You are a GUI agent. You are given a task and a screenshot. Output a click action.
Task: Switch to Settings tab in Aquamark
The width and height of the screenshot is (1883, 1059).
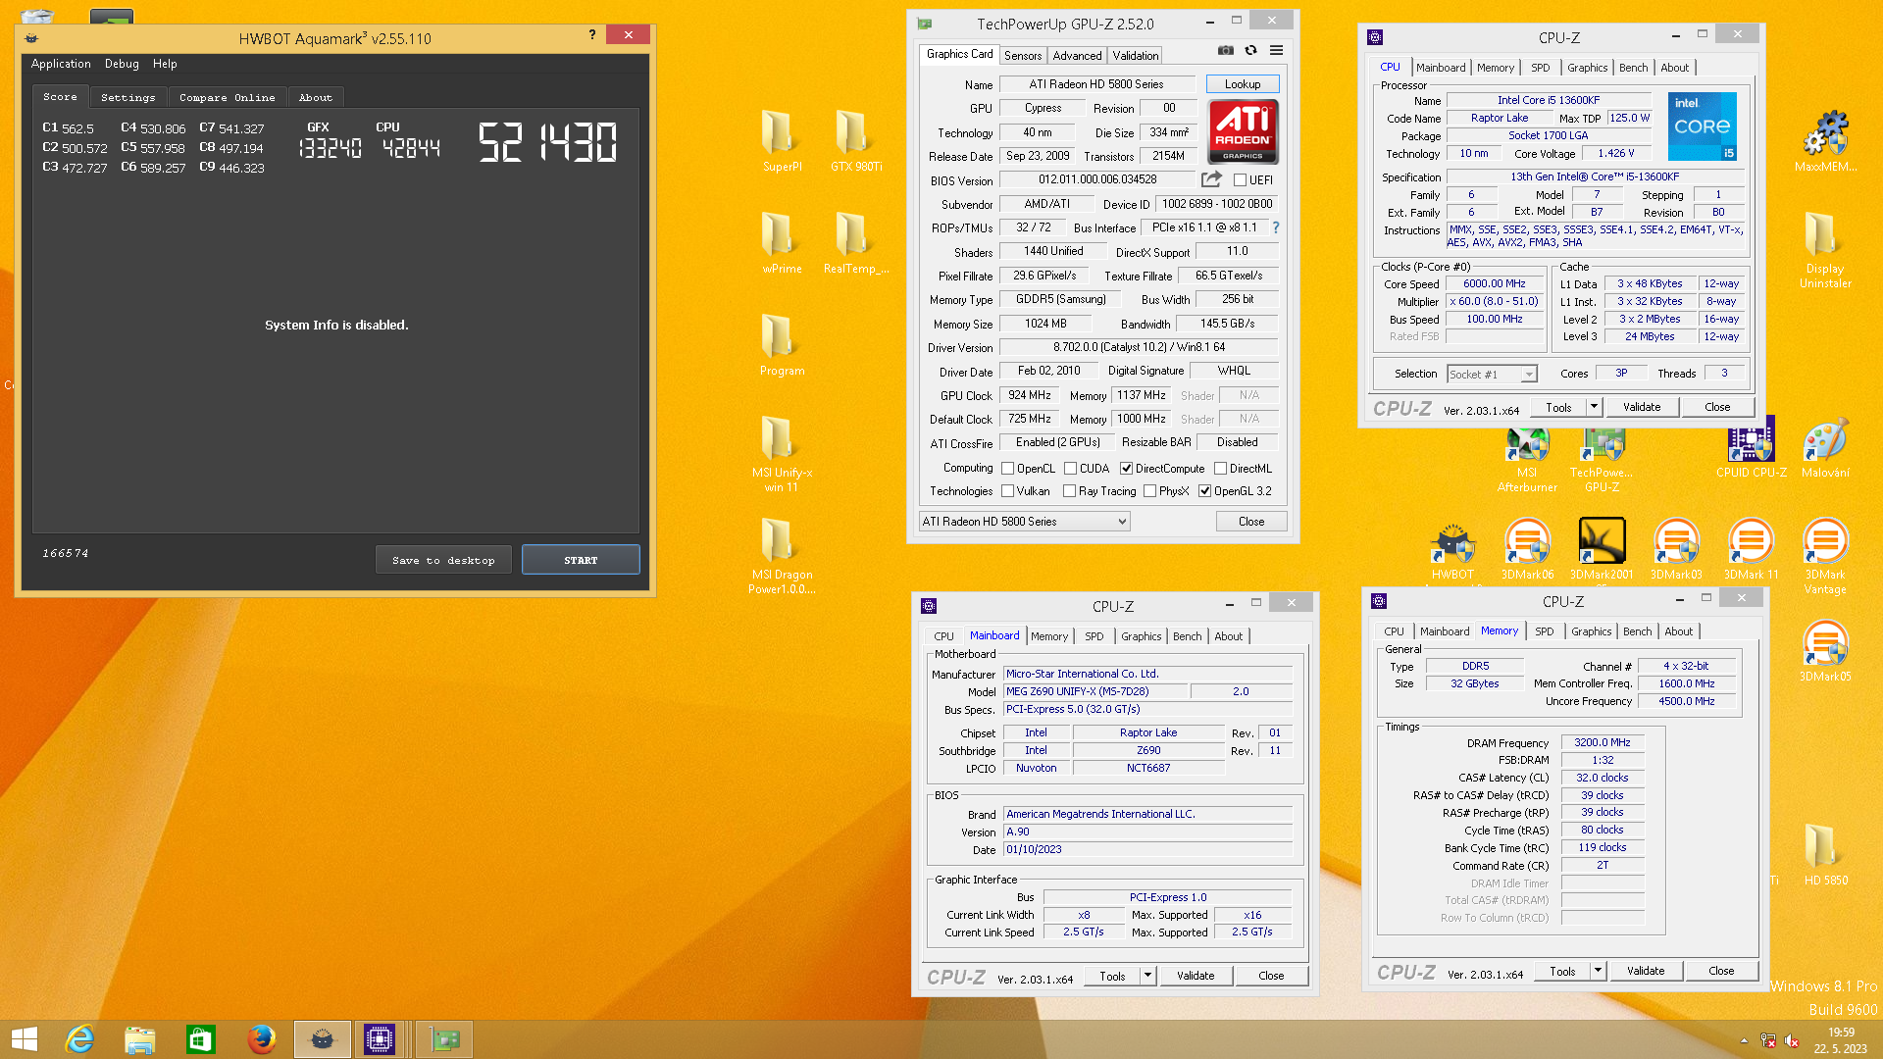click(x=128, y=97)
